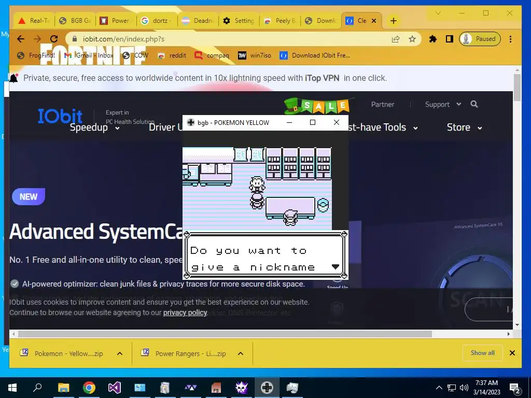Open Windows taskbar search
This screenshot has height=398, width=531.
tap(37, 388)
